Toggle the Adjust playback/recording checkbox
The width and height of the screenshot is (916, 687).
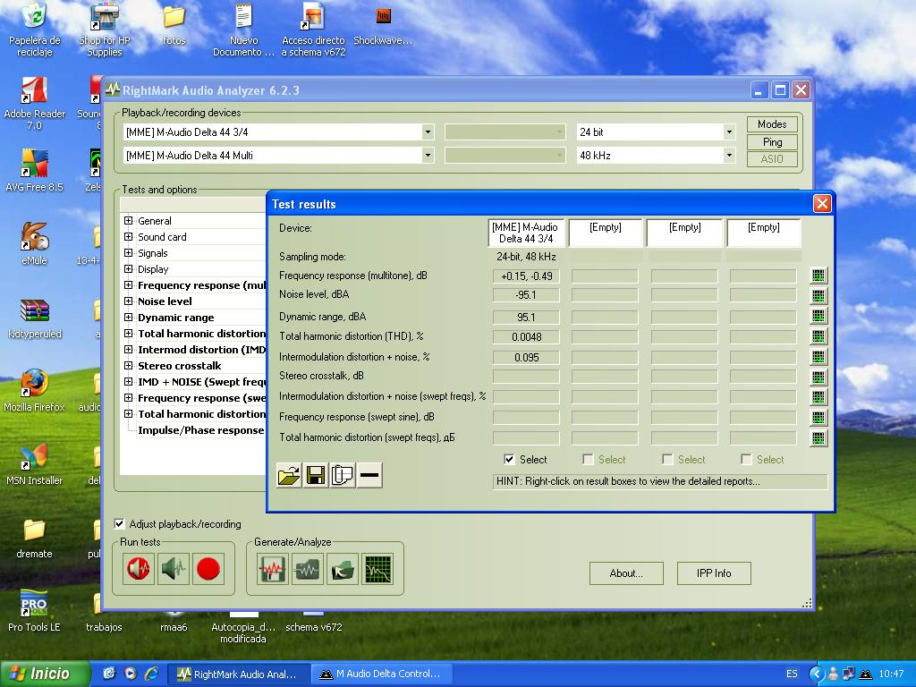pos(120,524)
